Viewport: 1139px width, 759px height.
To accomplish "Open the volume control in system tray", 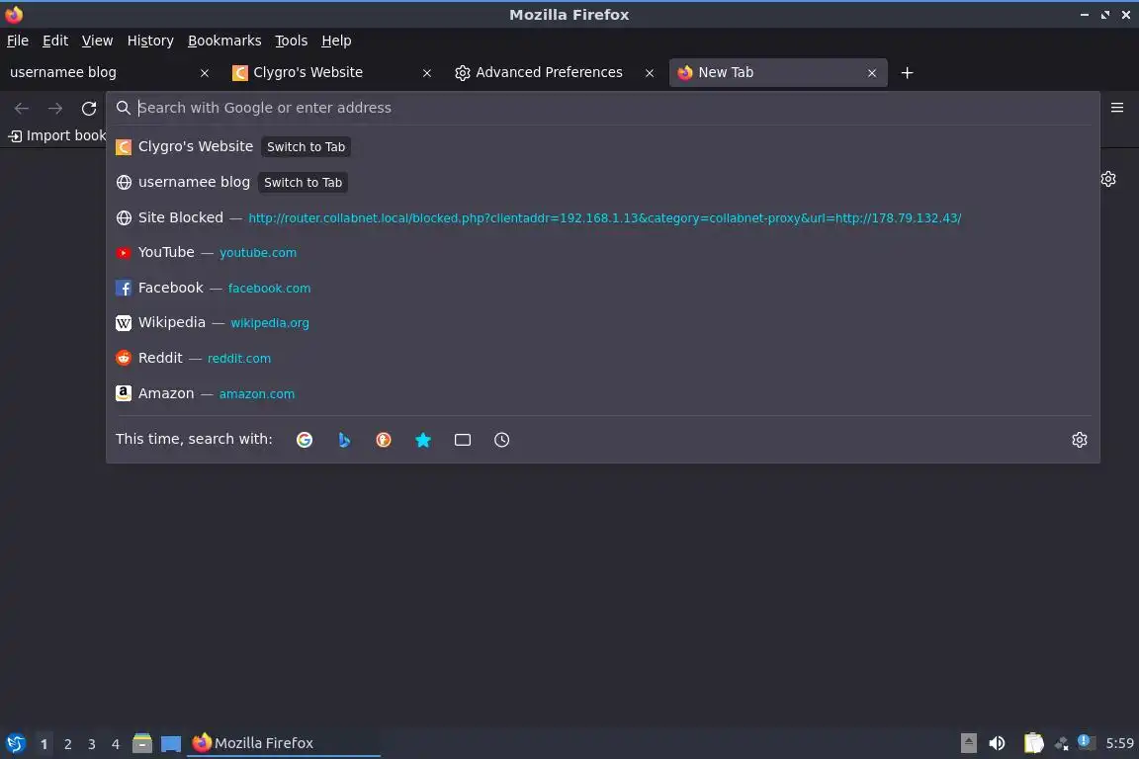I will click(997, 743).
